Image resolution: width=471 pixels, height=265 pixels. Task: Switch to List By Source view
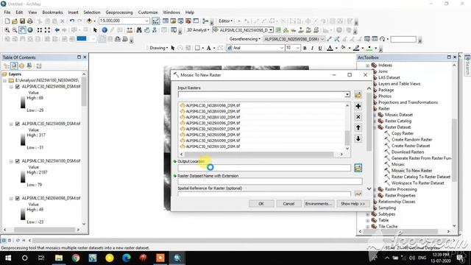tap(14, 66)
